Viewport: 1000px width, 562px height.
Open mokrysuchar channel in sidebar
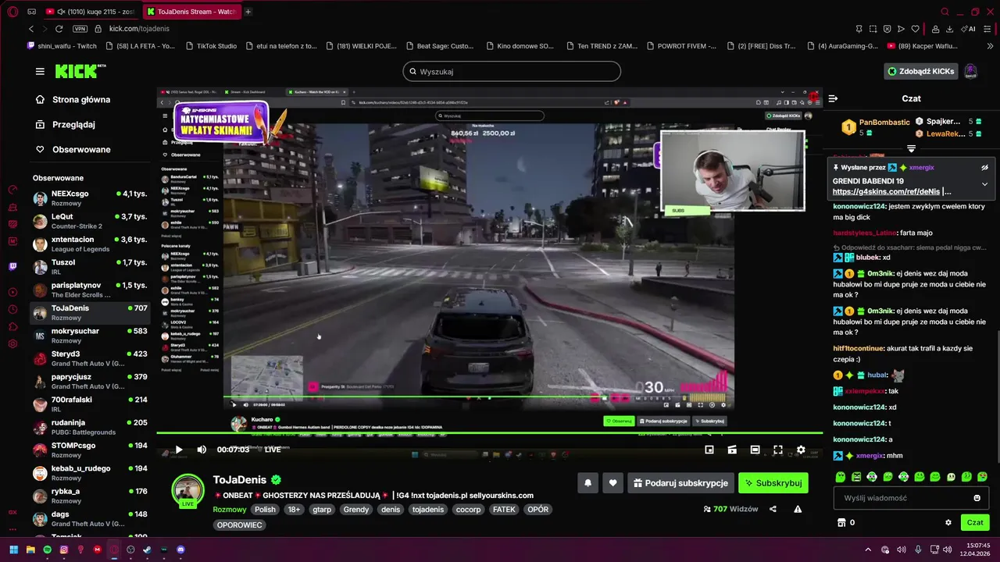(90, 336)
